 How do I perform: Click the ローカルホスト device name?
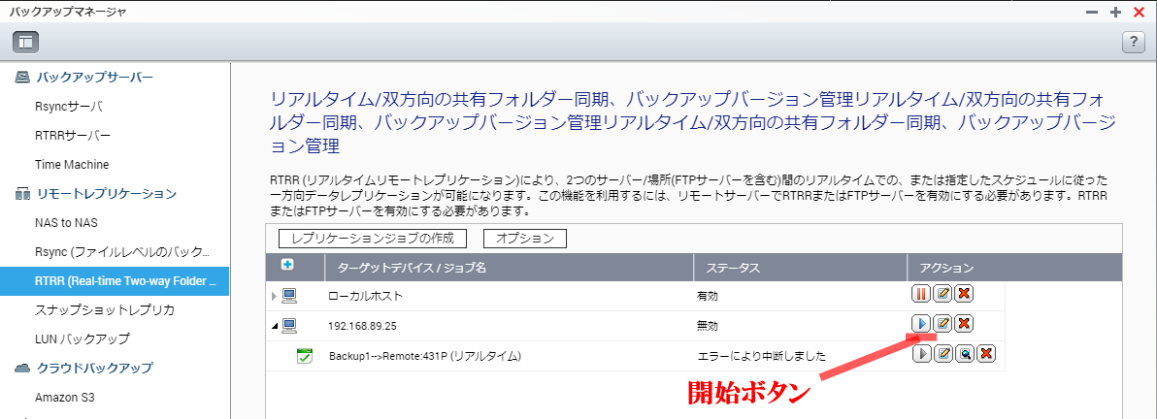coord(367,296)
